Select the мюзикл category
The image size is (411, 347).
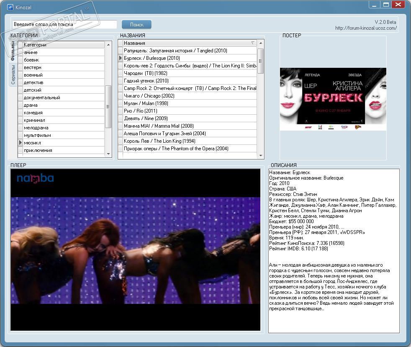pyautogui.click(x=64, y=143)
